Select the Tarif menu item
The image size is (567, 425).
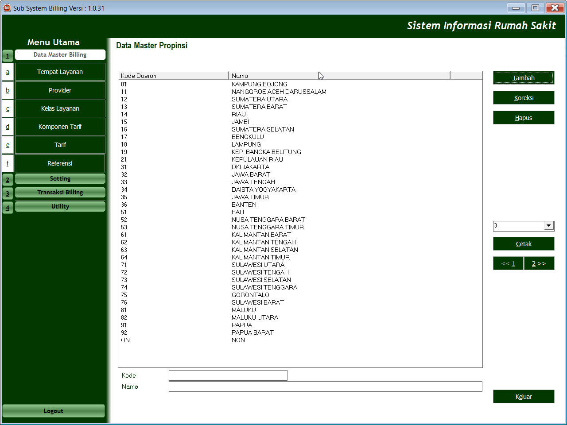point(60,145)
